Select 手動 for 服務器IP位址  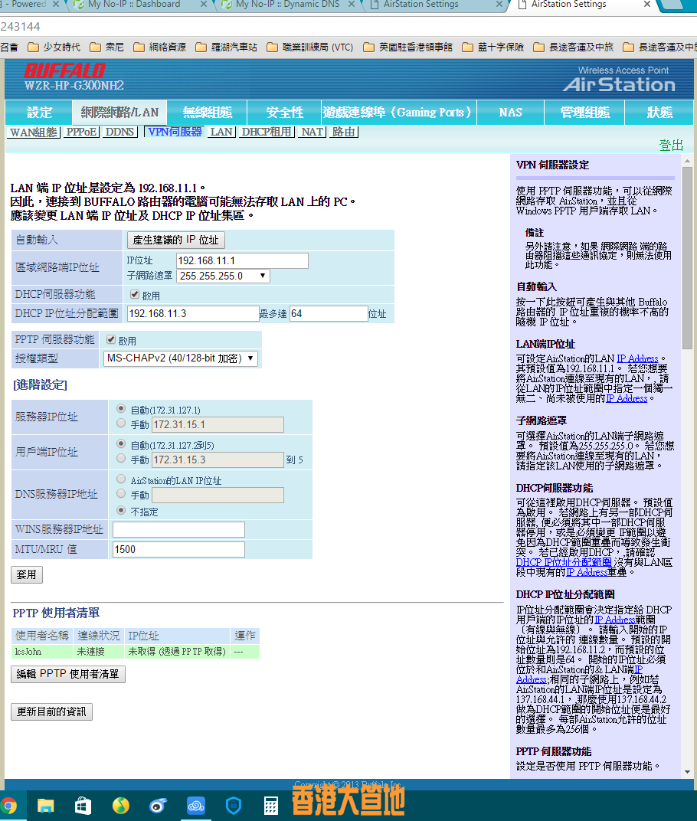pyautogui.click(x=121, y=423)
